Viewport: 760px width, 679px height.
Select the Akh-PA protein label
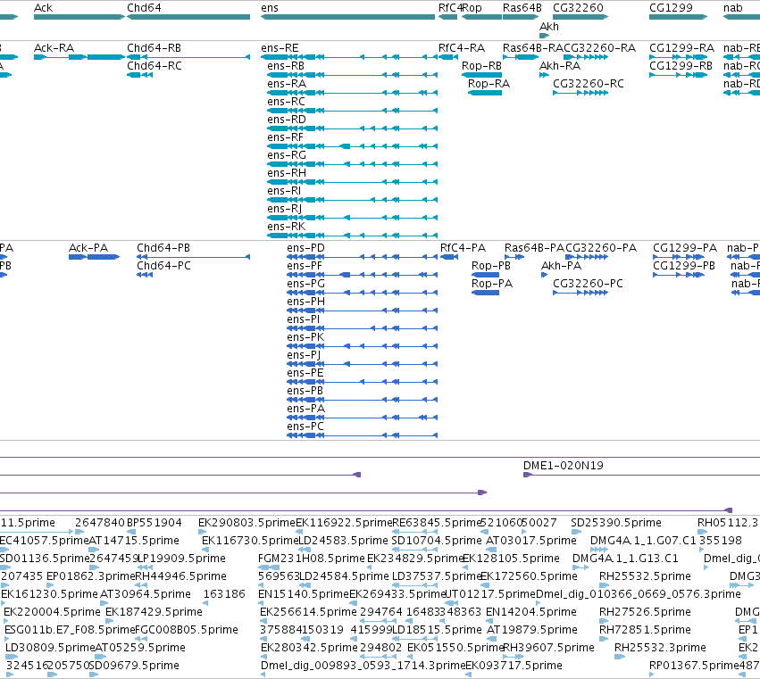click(561, 266)
